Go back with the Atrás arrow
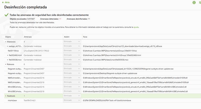Viewport: 201px width, 109px height. pyautogui.click(x=3, y=2)
